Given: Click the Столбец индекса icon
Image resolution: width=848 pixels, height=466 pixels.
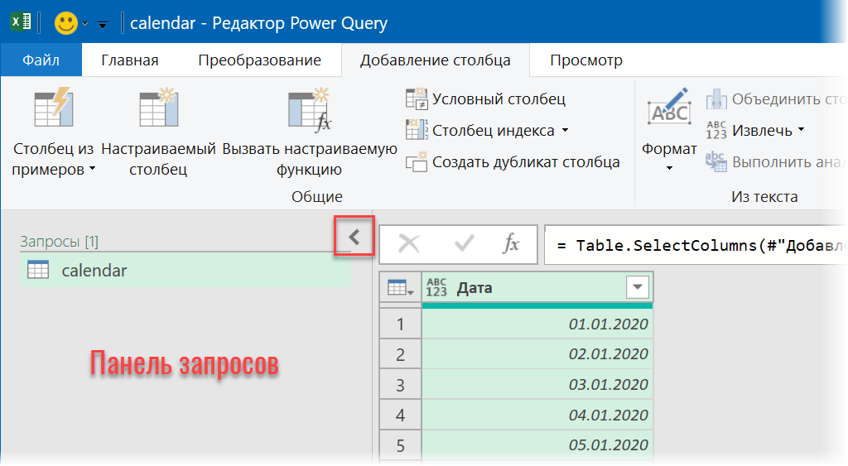Looking at the screenshot, I should (417, 130).
